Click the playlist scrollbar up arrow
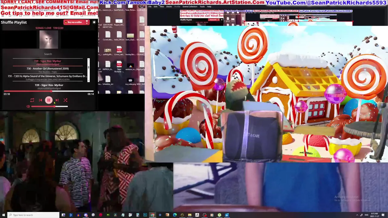Screen dimensions: 388x218 89,60
